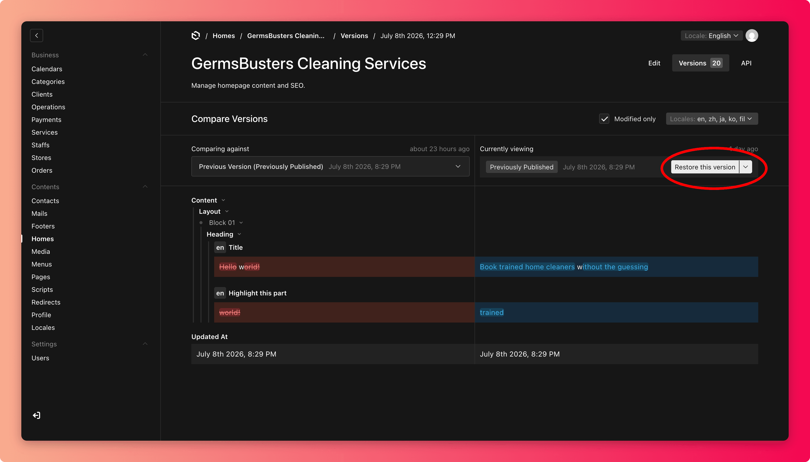810x462 pixels.
Task: Click the struck-through 'Hello' title text
Action: click(228, 267)
